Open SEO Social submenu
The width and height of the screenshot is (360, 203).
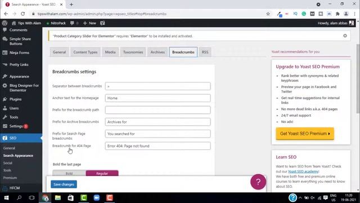point(7,163)
